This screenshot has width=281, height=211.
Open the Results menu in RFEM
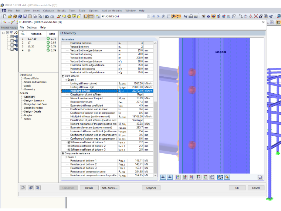[61, 11]
